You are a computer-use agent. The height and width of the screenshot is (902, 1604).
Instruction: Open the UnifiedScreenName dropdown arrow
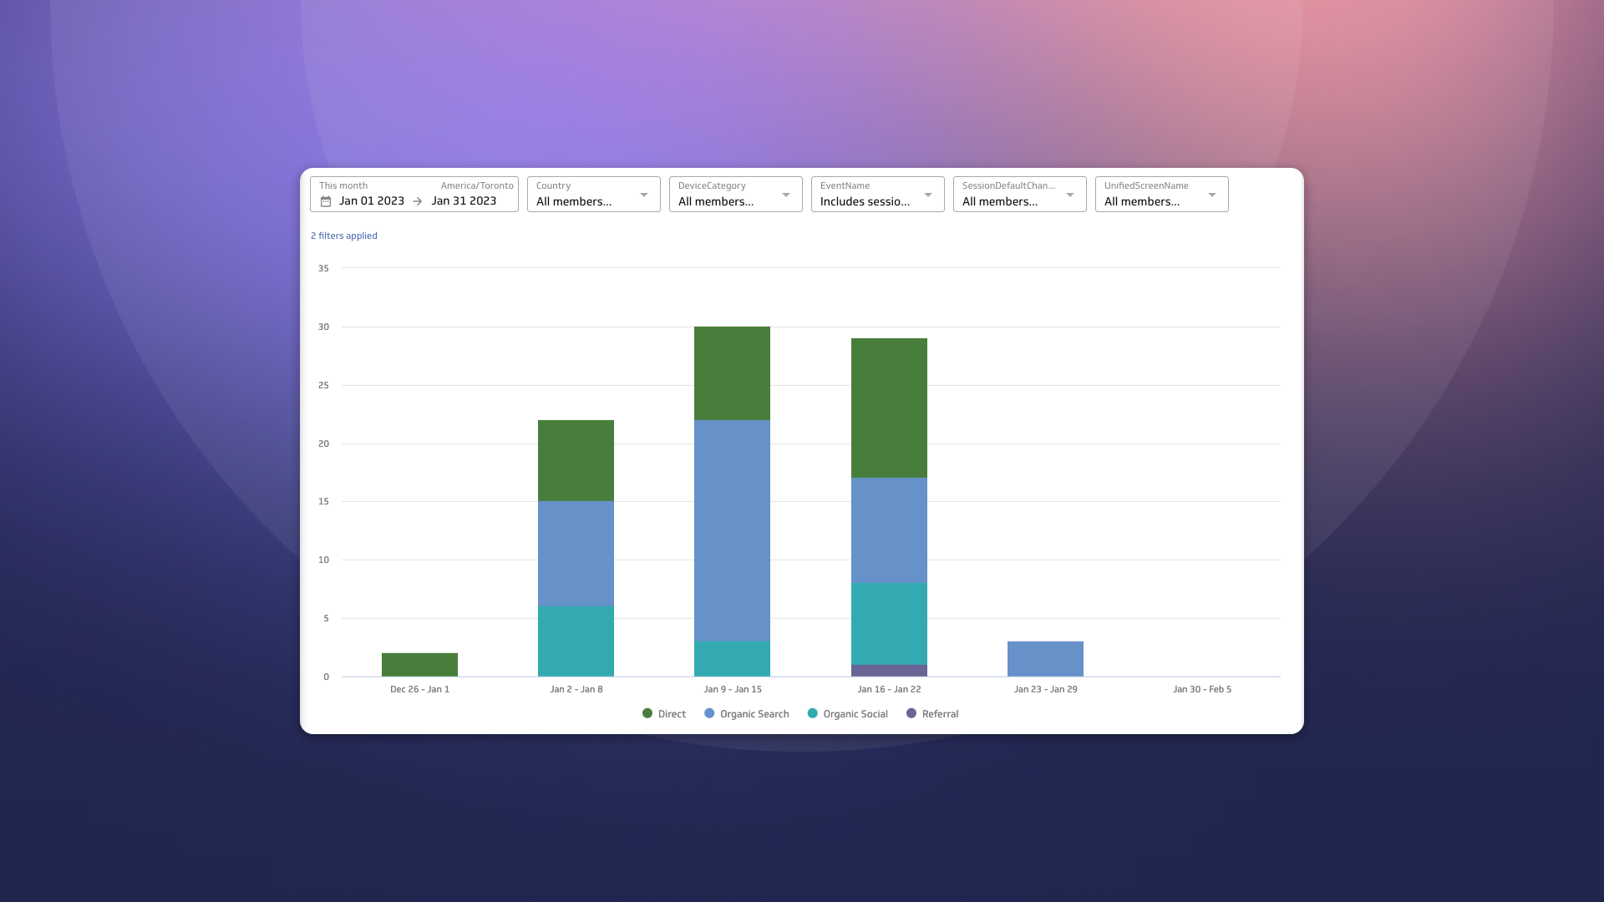1212,194
